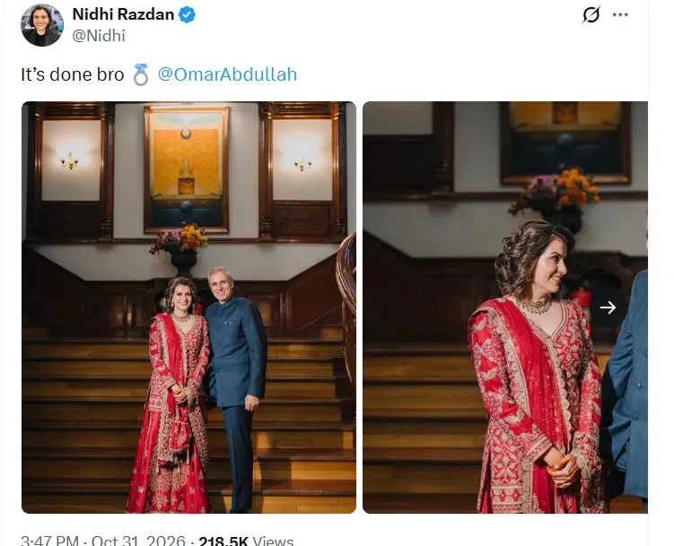Open Nidhi Razdan's profile avatar picture
The height and width of the screenshot is (546, 674).
(41, 25)
